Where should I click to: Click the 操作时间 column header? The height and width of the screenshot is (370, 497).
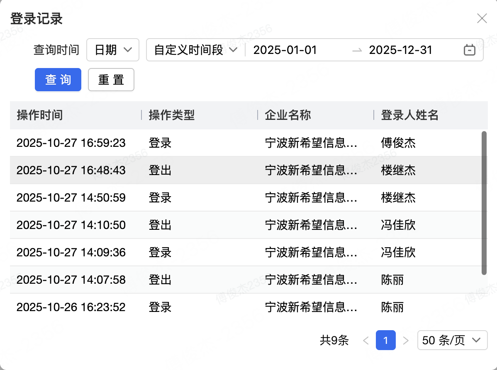[x=40, y=115]
